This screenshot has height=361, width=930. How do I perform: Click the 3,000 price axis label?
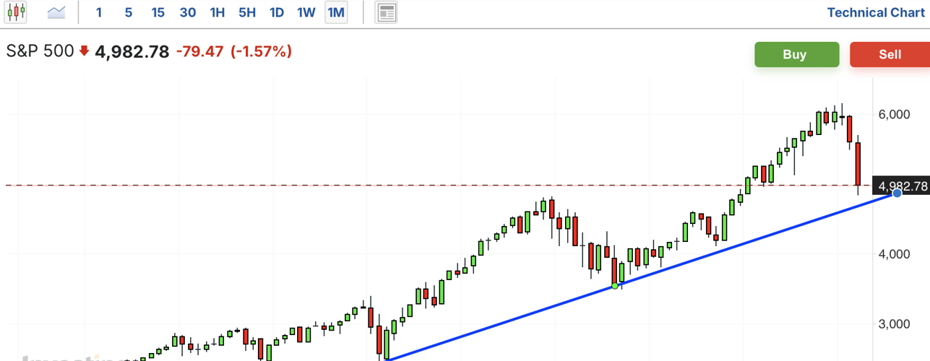click(894, 324)
